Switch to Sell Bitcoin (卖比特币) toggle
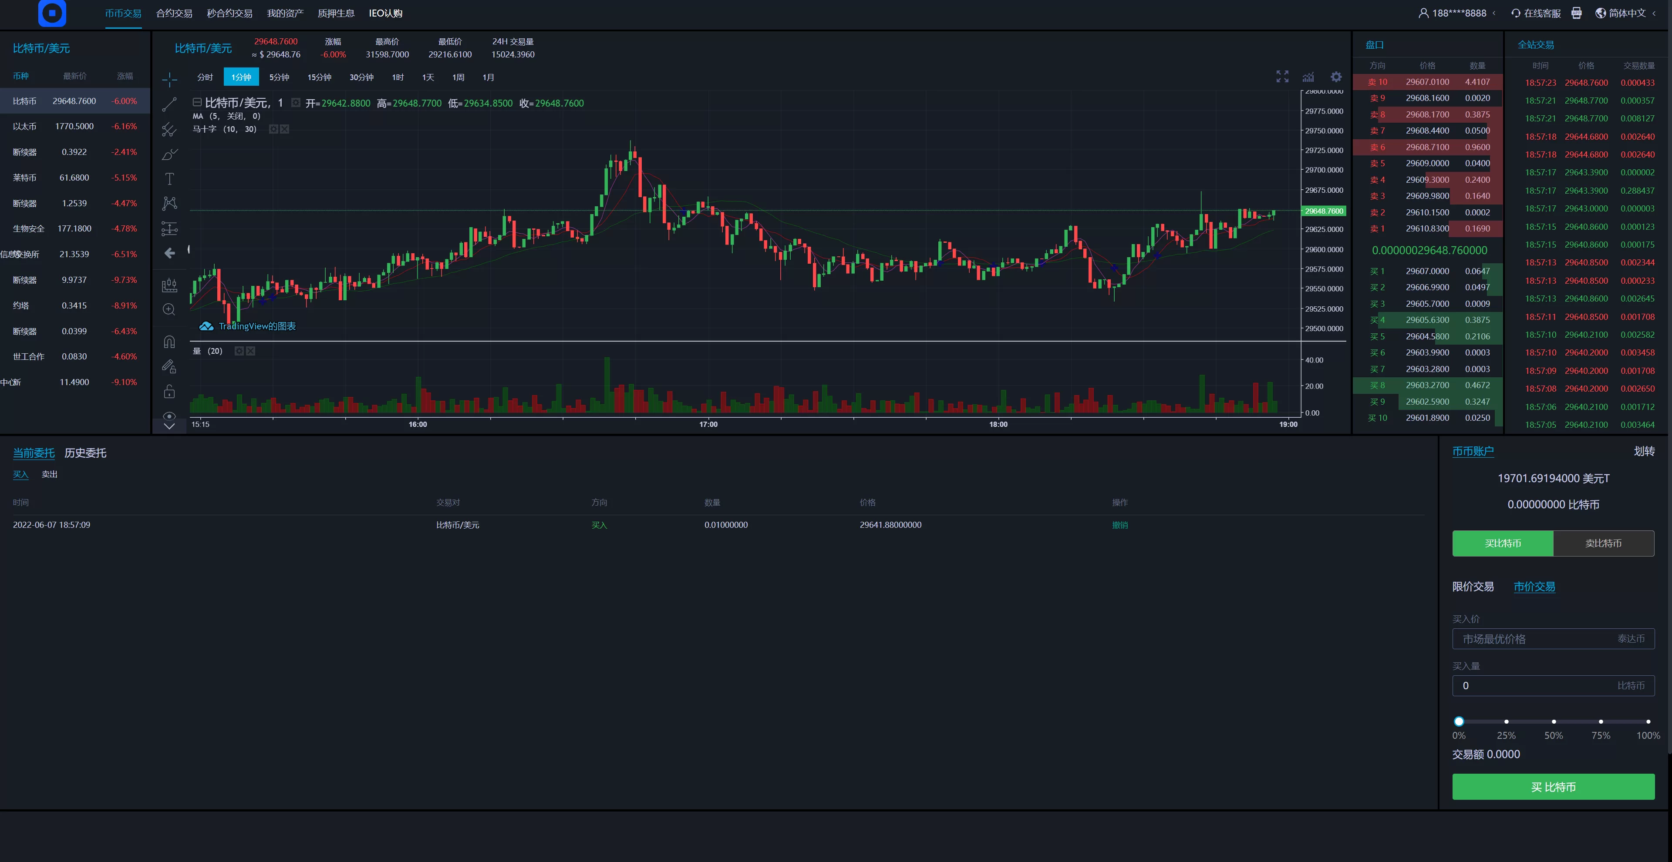The height and width of the screenshot is (862, 1672). click(1603, 543)
